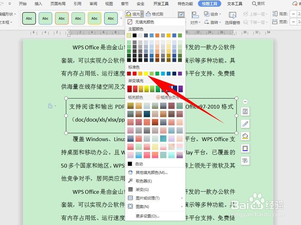The width and height of the screenshot is (301, 225).
Task: Pick yellow in standard colors row
Action: point(146,74)
